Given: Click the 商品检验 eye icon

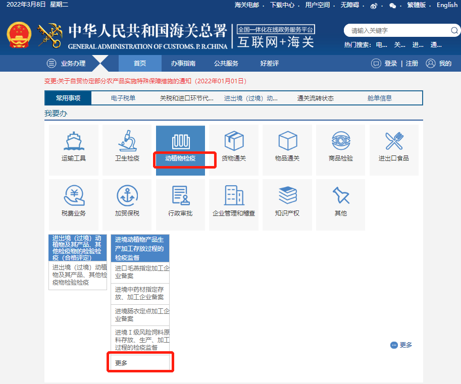Looking at the screenshot, I should (341, 141).
